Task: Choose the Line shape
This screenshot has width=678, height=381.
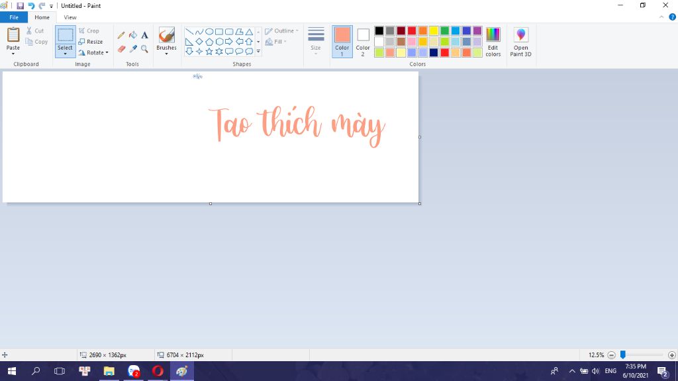Action: coord(189,32)
